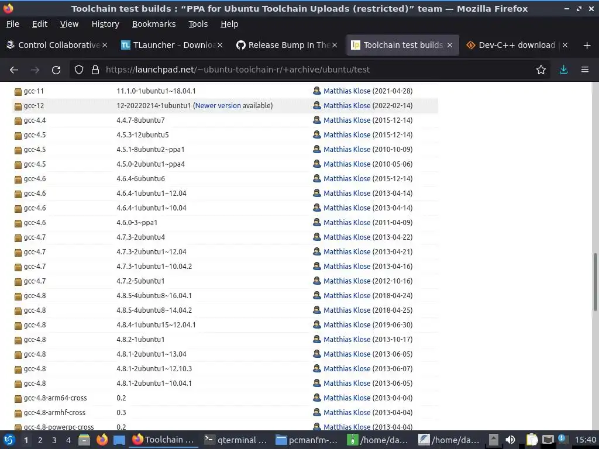Open the qterminal taskbar window

(x=236, y=440)
